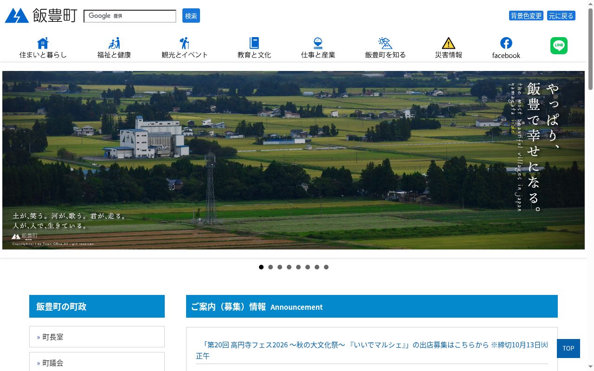
Task: Click the Iide town blue logo icon
Action: (17, 15)
